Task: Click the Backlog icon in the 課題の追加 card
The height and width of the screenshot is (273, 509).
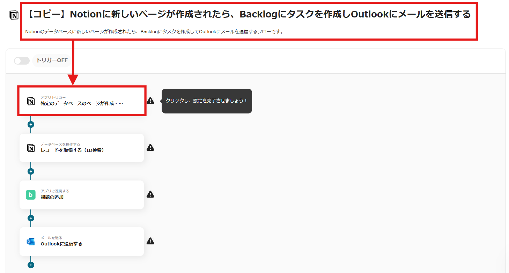Action: (x=31, y=195)
